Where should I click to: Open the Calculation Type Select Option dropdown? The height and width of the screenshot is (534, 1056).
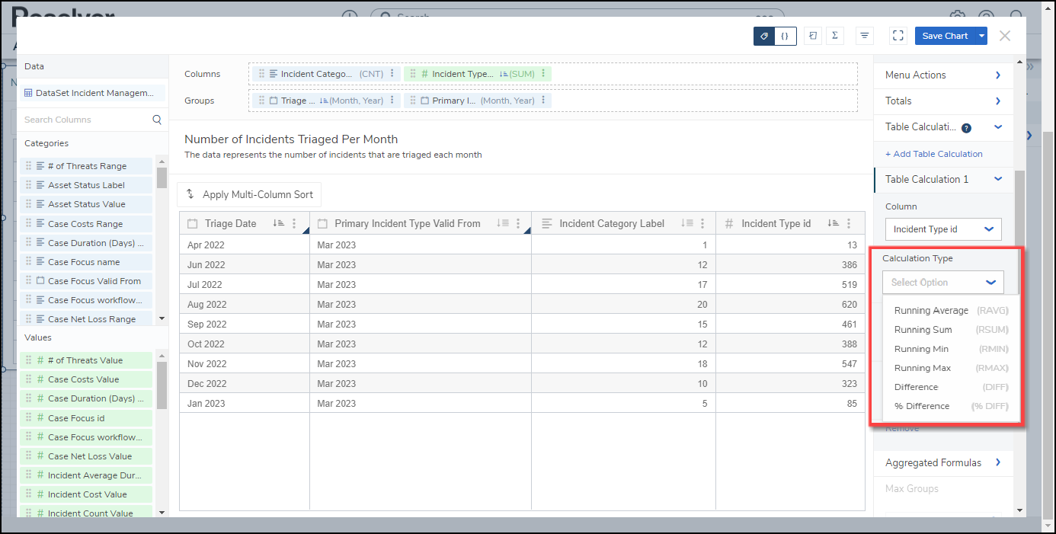pyautogui.click(x=942, y=283)
